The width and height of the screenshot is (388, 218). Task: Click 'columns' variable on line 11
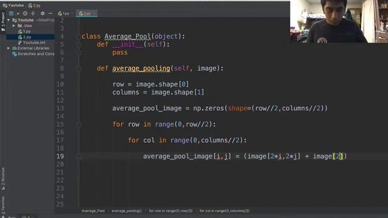pos(125,93)
